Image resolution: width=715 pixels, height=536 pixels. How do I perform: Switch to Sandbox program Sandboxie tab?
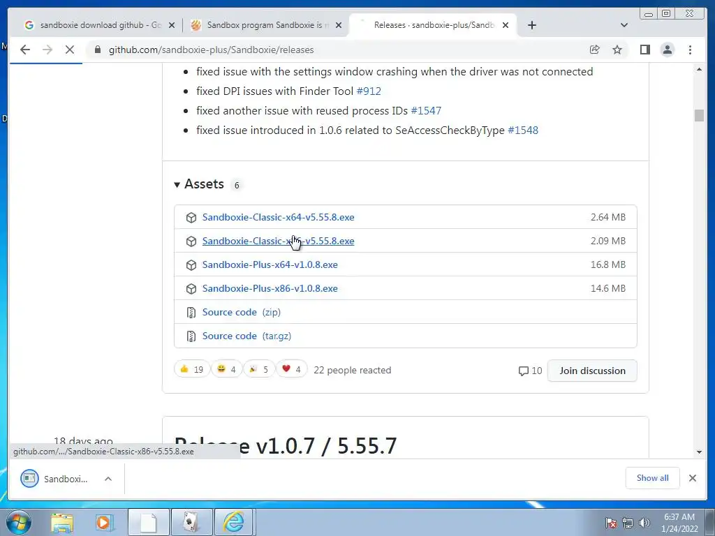point(266,25)
